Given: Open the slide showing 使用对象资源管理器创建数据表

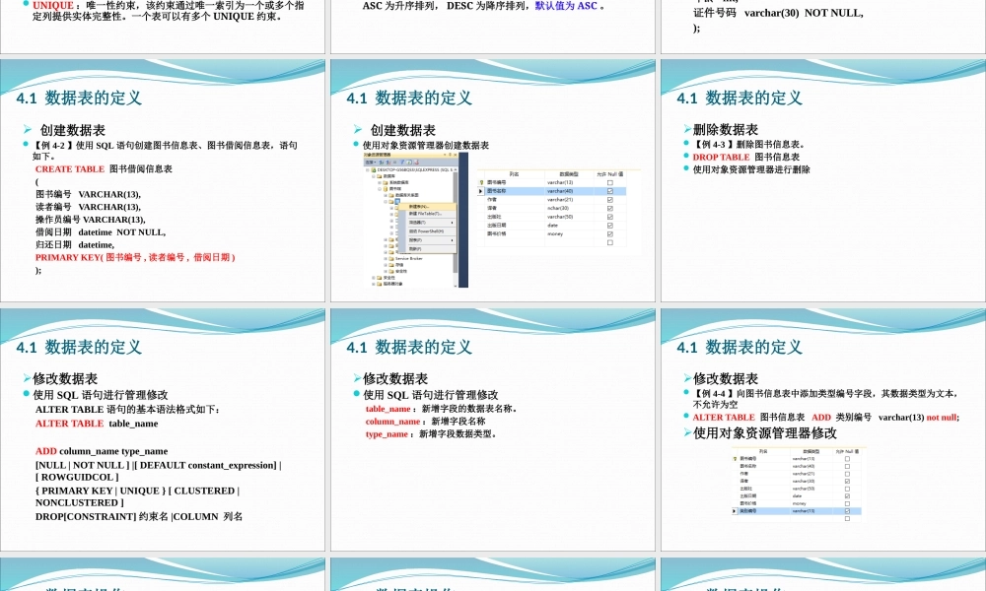Looking at the screenshot, I should [493, 181].
